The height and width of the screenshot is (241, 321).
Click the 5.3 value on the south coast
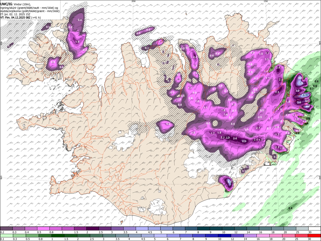point(230,182)
